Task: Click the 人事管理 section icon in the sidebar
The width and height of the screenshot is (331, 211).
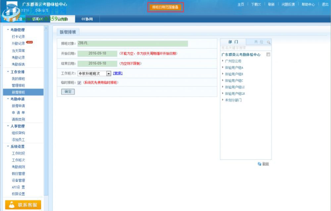Action: [x=7, y=126]
